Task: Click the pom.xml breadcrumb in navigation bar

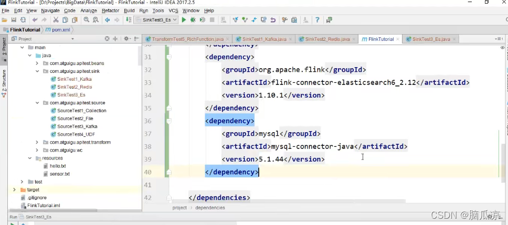Action: (x=58, y=30)
